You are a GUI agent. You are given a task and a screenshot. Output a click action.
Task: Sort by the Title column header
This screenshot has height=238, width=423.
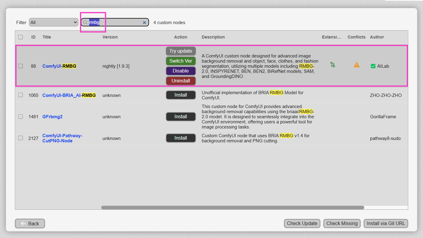pyautogui.click(x=47, y=37)
